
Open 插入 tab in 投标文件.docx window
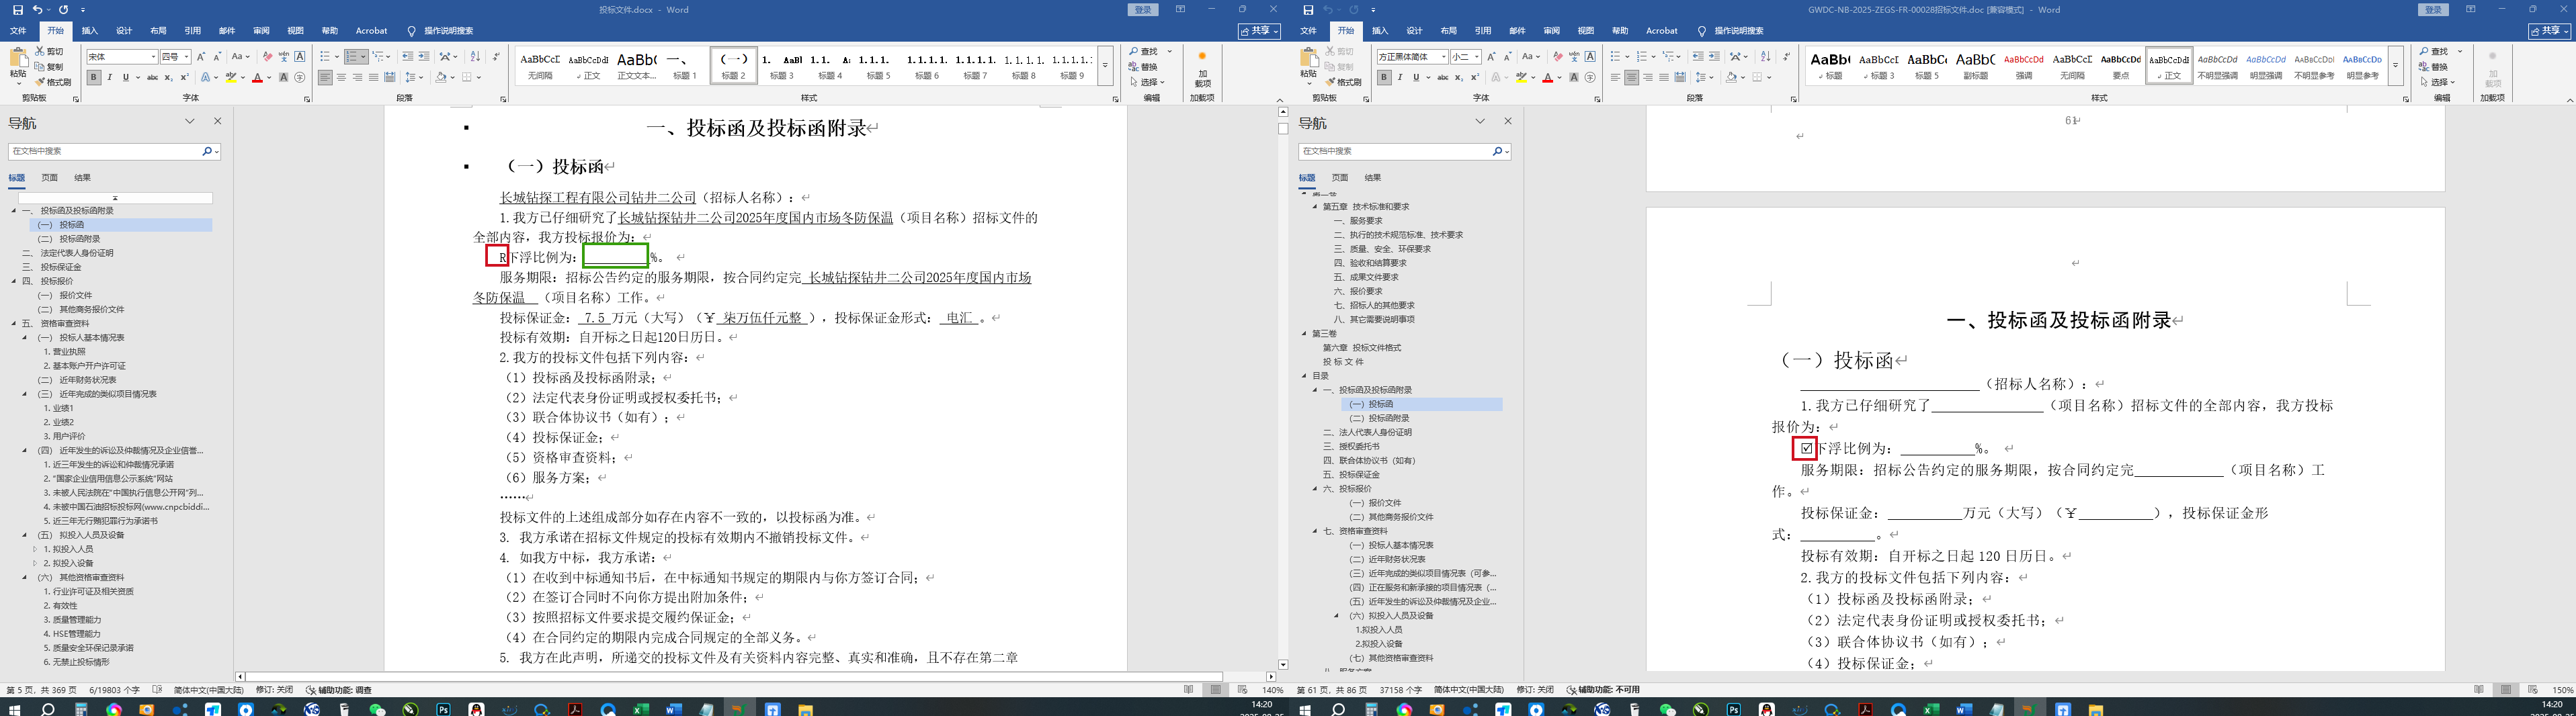(90, 31)
